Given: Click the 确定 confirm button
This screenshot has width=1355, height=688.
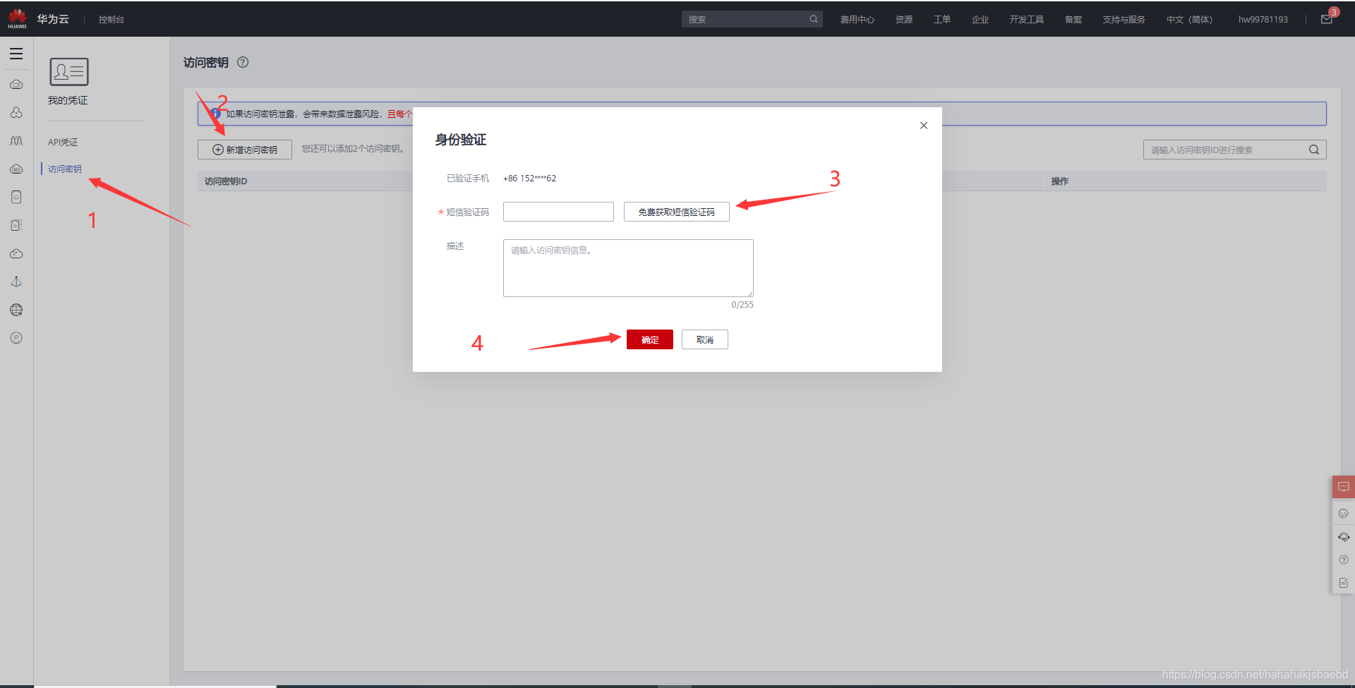Looking at the screenshot, I should 650,339.
